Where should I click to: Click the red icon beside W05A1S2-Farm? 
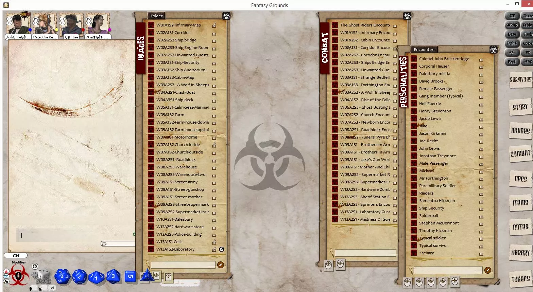point(151,115)
